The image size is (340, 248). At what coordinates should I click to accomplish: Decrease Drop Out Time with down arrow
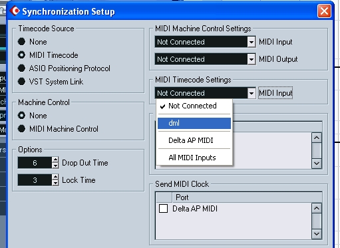coord(55,166)
